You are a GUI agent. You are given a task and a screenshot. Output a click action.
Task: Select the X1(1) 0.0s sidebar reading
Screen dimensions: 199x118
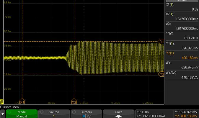(182, 7)
